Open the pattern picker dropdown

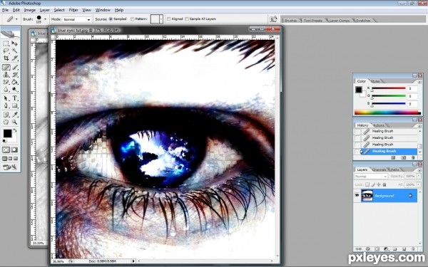pyautogui.click(x=161, y=19)
